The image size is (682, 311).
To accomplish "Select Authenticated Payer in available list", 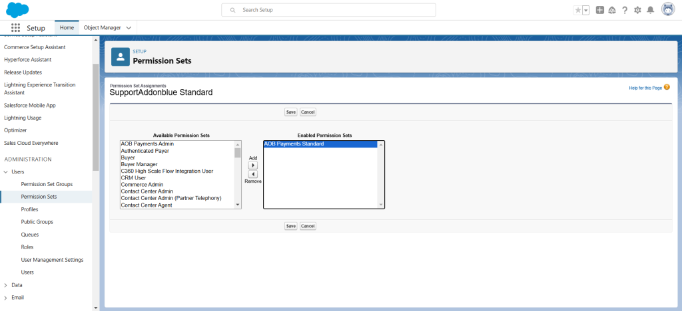I will point(177,150).
